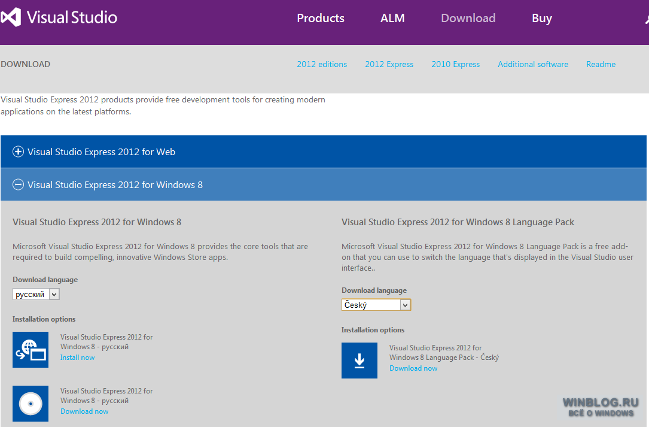Switch to the 2012 Express tab
Image resolution: width=649 pixels, height=427 pixels.
[389, 64]
